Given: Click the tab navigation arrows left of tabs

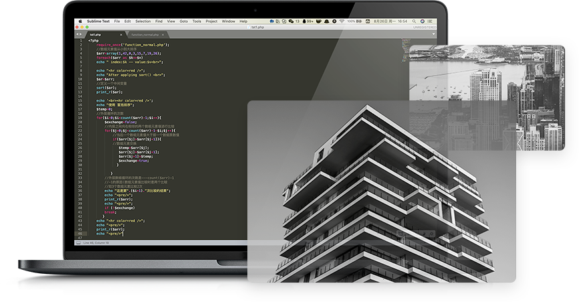Looking at the screenshot, I should [79, 34].
